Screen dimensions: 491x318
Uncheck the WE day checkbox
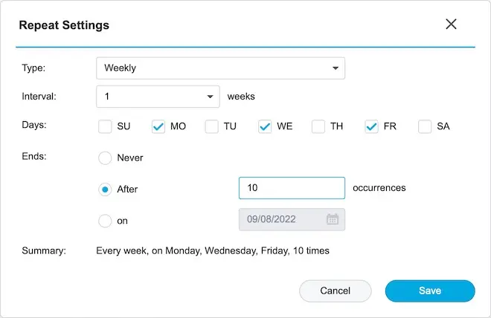tap(265, 127)
